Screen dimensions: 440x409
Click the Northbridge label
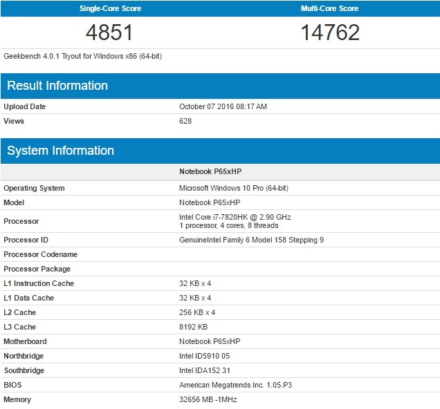point(24,356)
